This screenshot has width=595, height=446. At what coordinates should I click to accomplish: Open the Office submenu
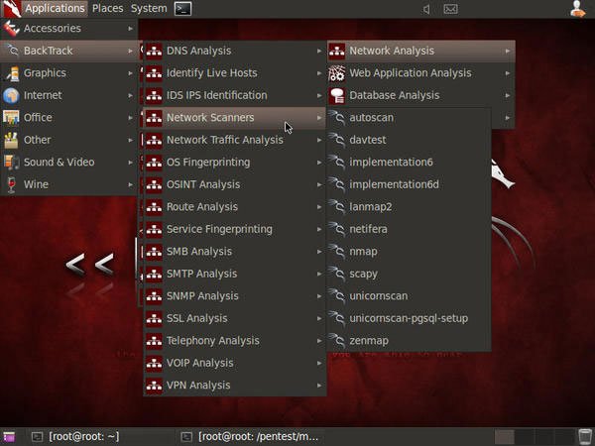[69, 118]
